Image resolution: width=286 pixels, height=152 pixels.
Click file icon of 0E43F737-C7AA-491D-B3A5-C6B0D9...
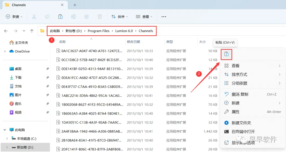pos(58,87)
